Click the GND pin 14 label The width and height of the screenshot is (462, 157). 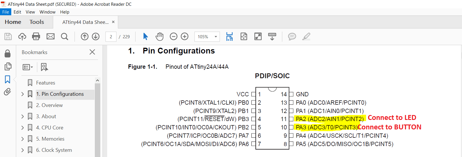click(x=302, y=94)
